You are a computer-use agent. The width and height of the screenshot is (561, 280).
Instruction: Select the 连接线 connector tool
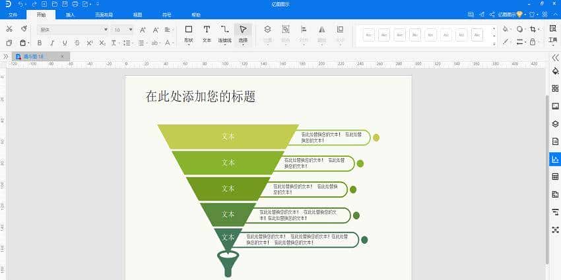(x=224, y=34)
